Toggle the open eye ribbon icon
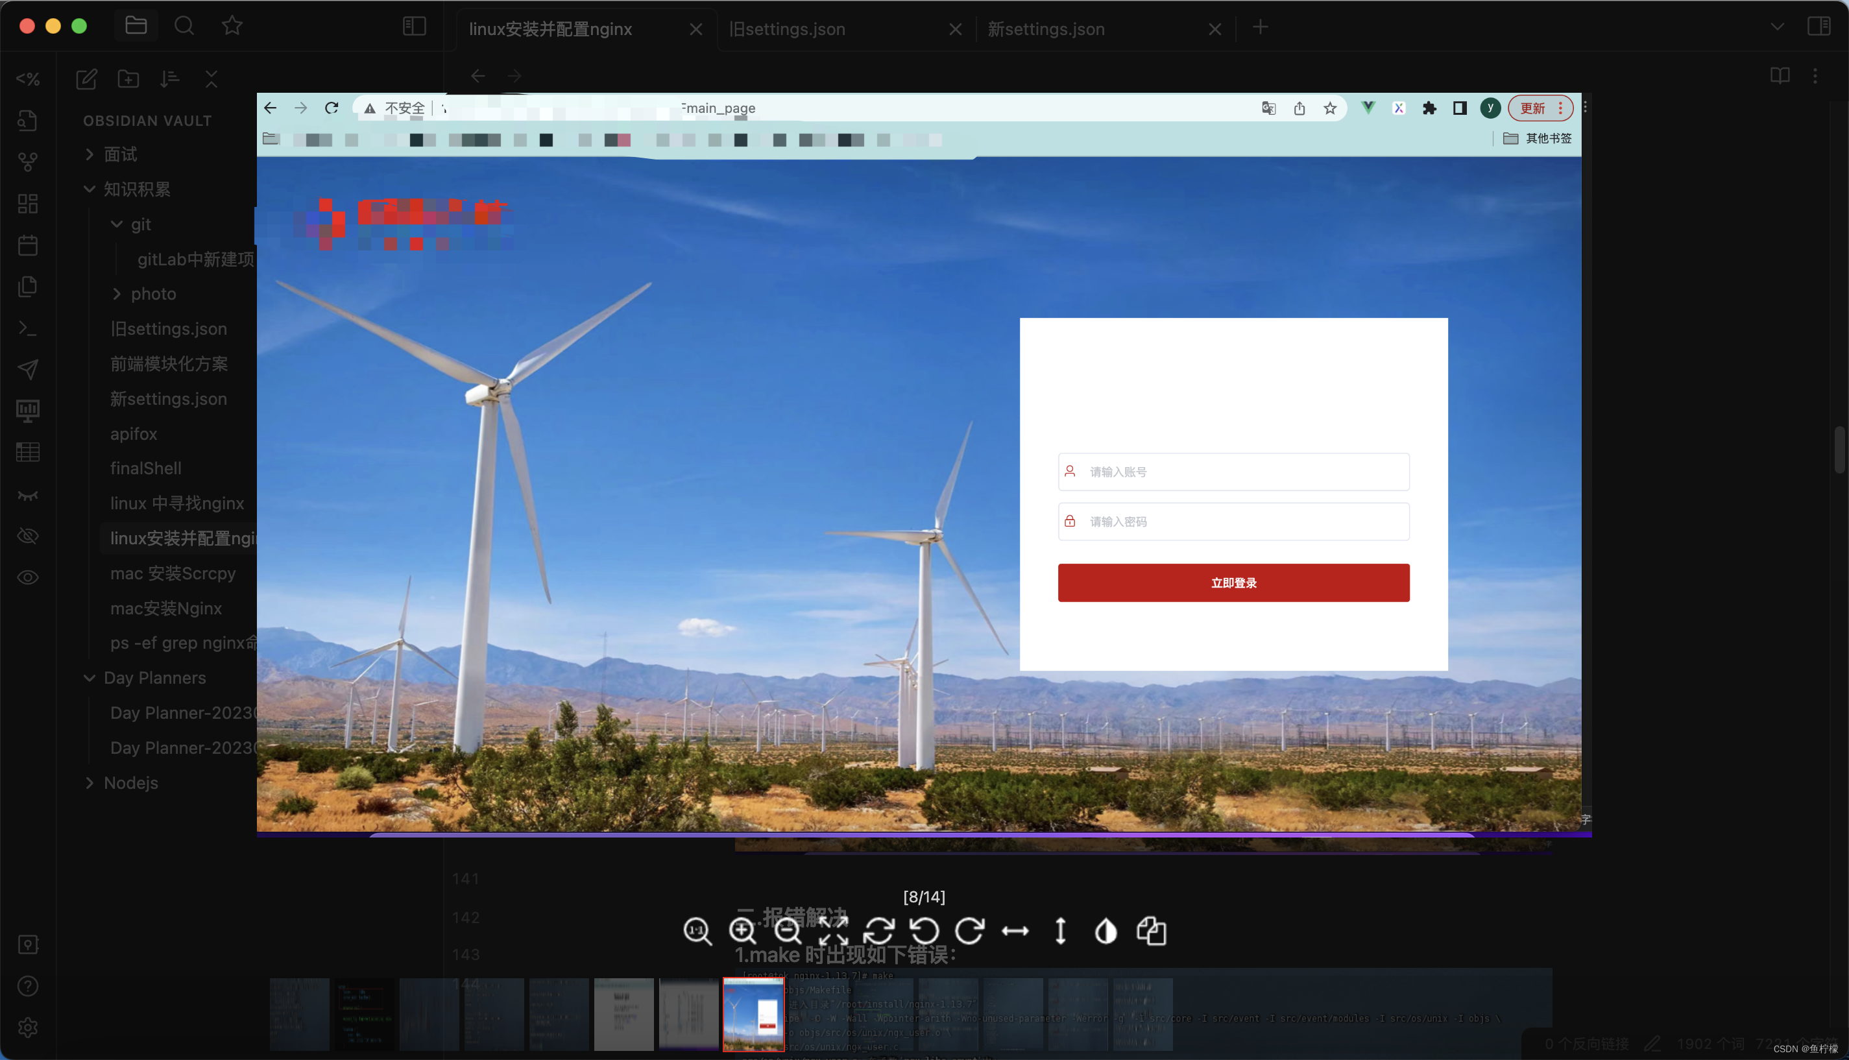 [x=28, y=578]
